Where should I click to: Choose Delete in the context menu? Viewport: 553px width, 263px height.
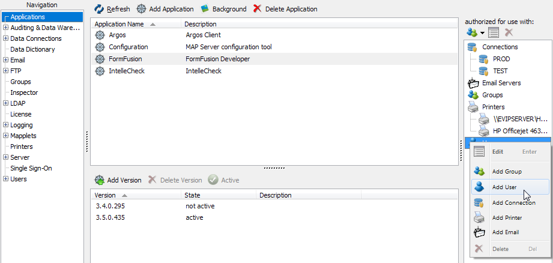point(510,249)
